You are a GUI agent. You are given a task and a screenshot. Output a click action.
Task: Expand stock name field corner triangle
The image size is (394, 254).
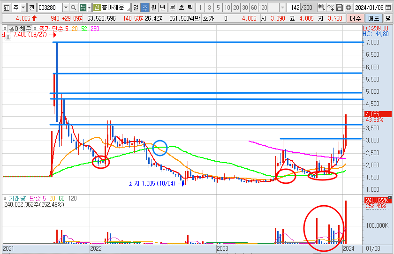[129, 9]
